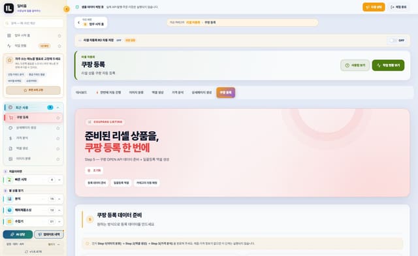Open the help guide button with clock icon
The height and width of the screenshot is (256, 418).
coord(355,65)
